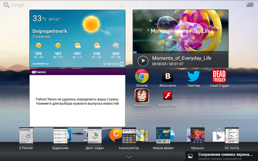Open the Эл. почта mini app
The height and width of the screenshot is (161, 258).
[x=232, y=138]
